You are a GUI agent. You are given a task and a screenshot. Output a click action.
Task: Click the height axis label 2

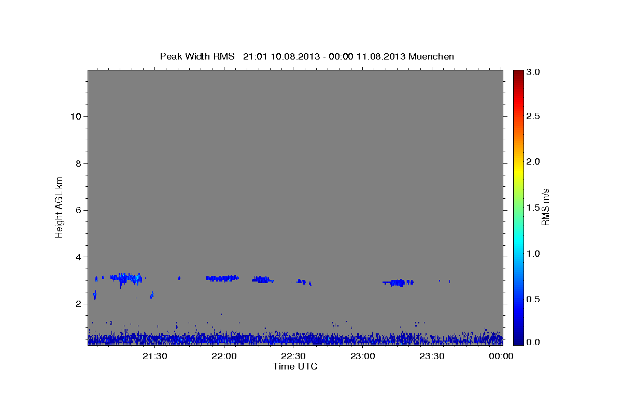click(x=78, y=304)
